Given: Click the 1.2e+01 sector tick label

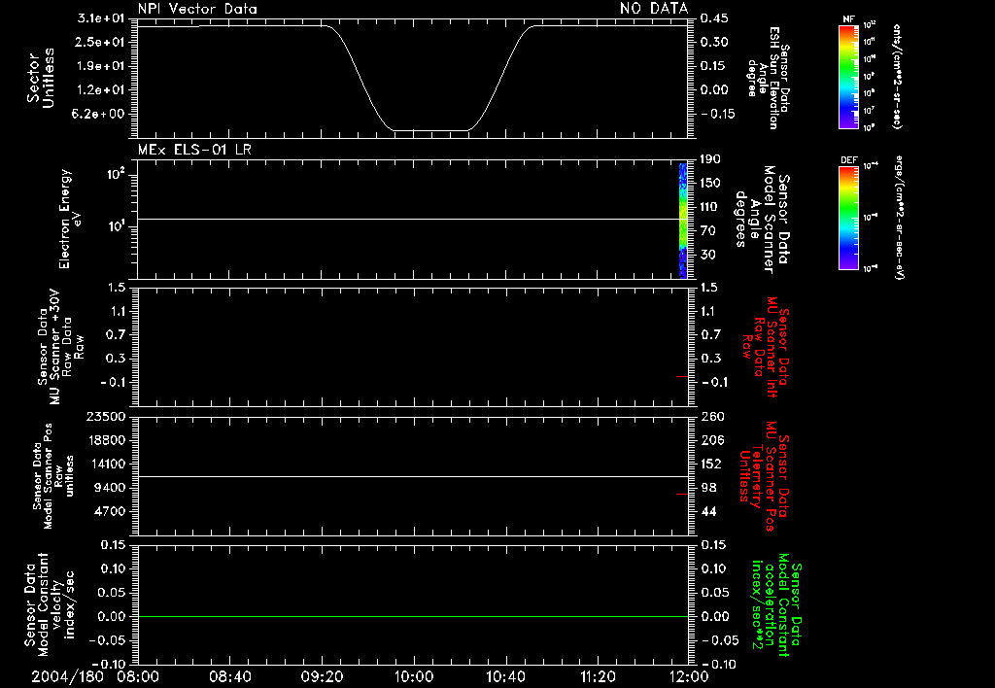Looking at the screenshot, I should (101, 89).
